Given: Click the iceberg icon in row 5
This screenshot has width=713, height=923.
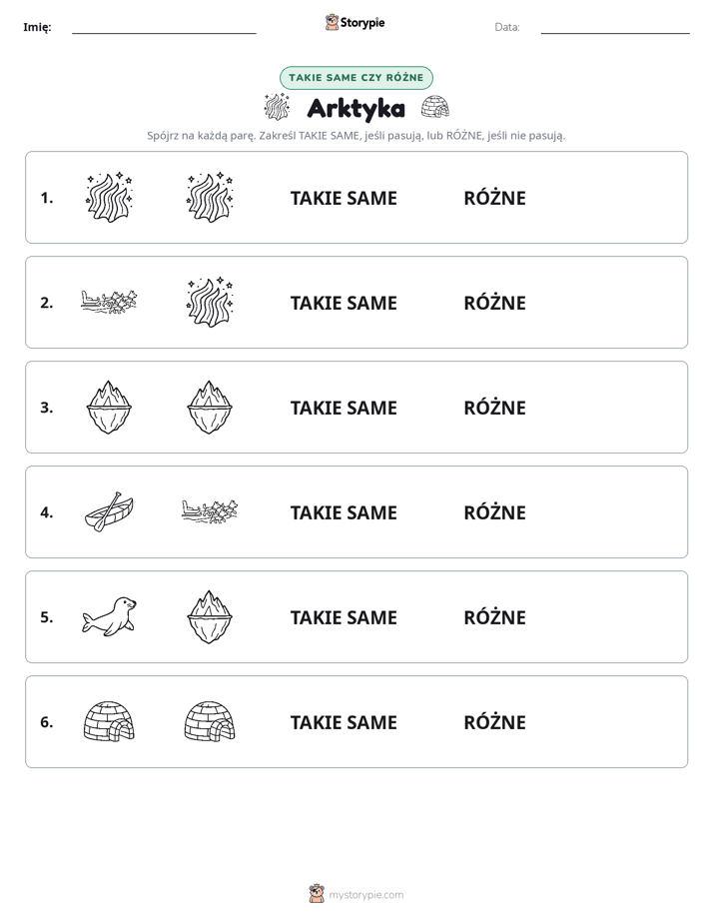Looking at the screenshot, I should coord(210,617).
